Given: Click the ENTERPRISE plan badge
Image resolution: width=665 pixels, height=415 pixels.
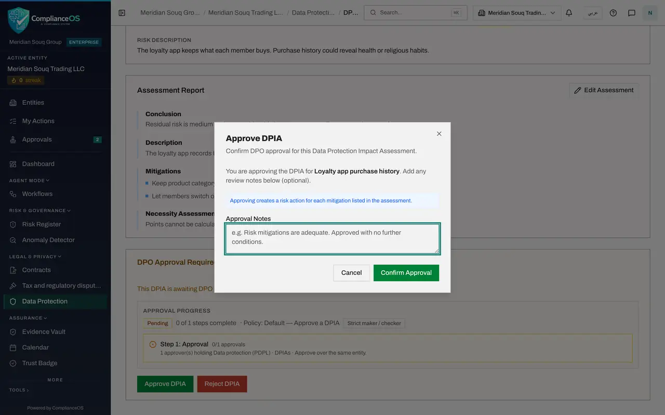Looking at the screenshot, I should pos(84,42).
